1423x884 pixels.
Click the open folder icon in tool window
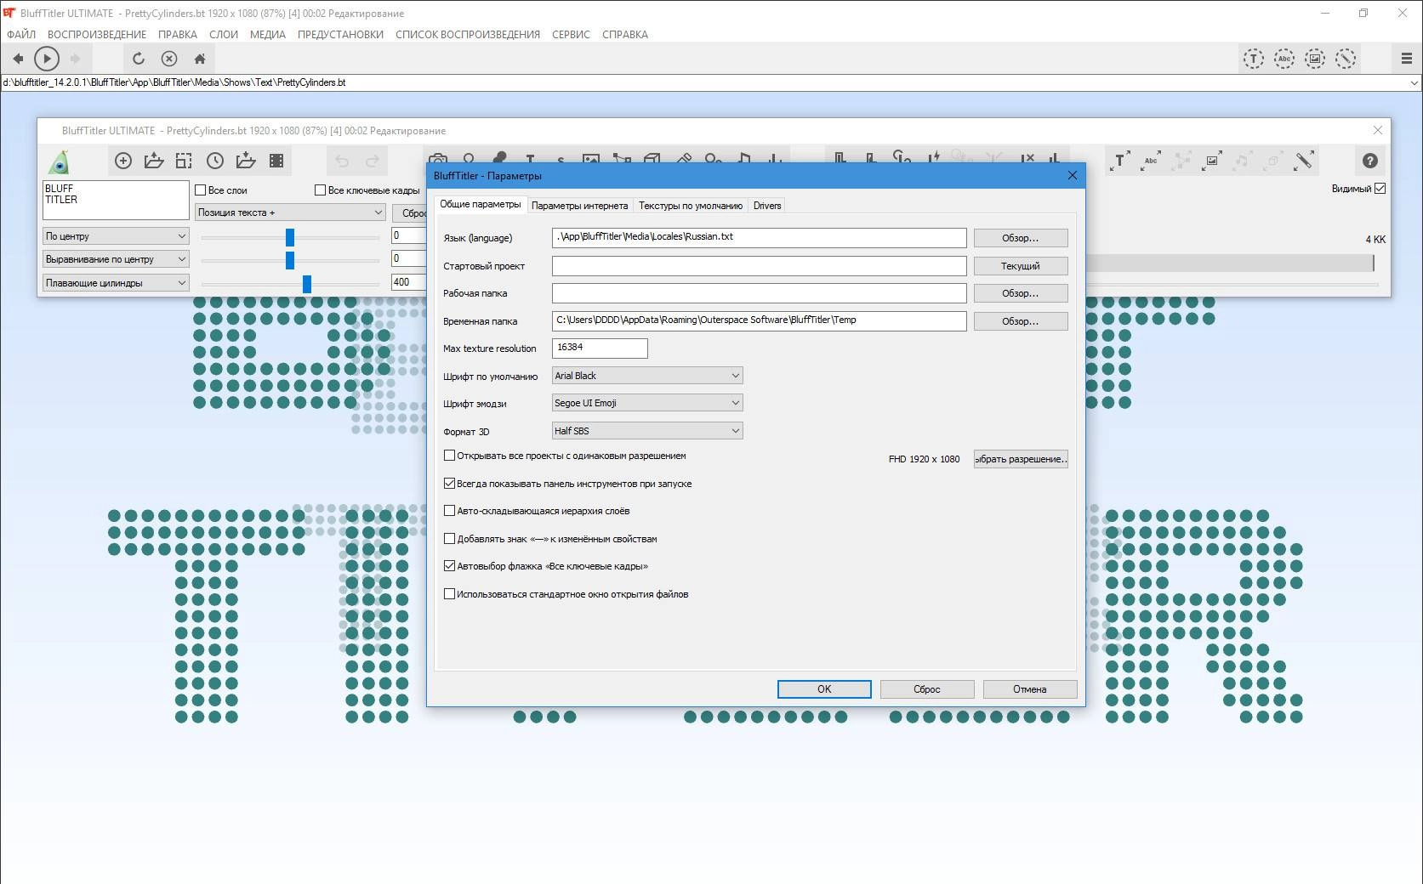(x=154, y=161)
